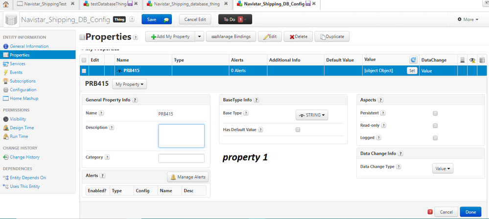Screen dimensions: 489x219
Task: Open the To Do dropdown
Action: (235, 19)
